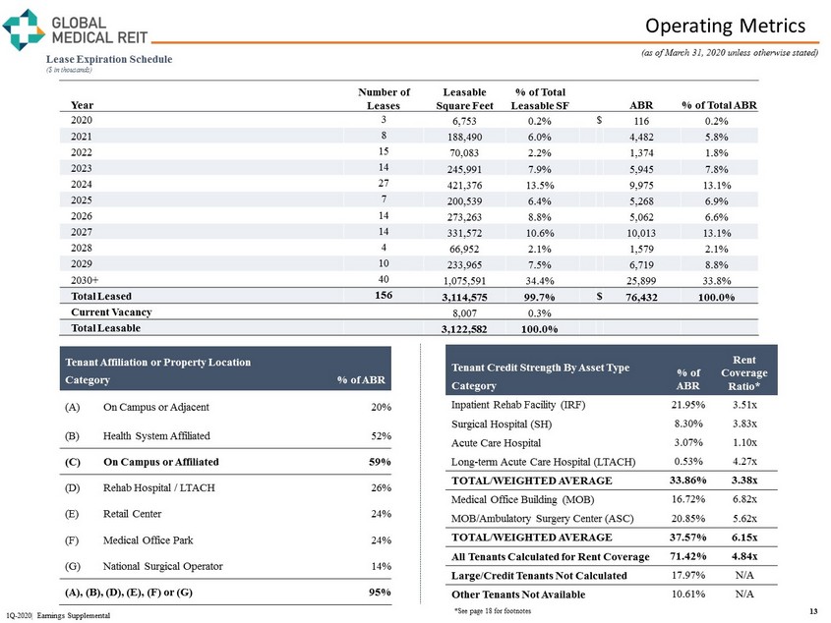
Task: Select the Operating Metrics slide title
Action: point(734,25)
